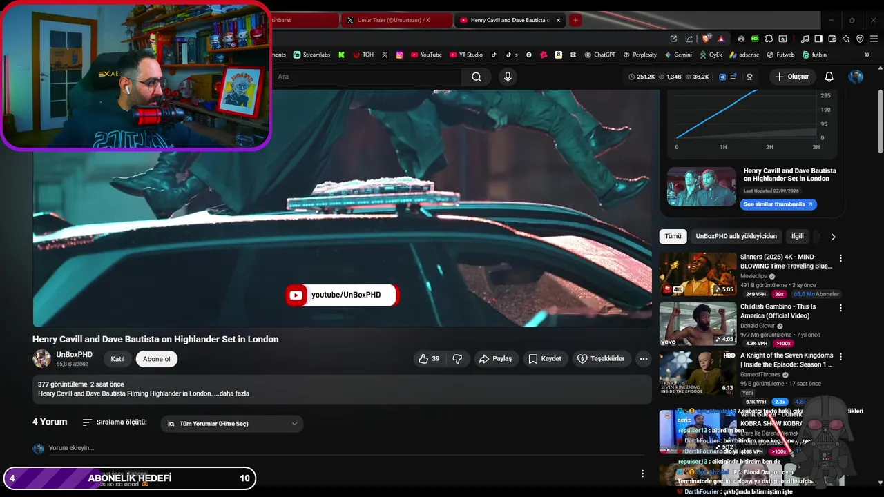Open Streamlabs bookmark

click(x=311, y=55)
